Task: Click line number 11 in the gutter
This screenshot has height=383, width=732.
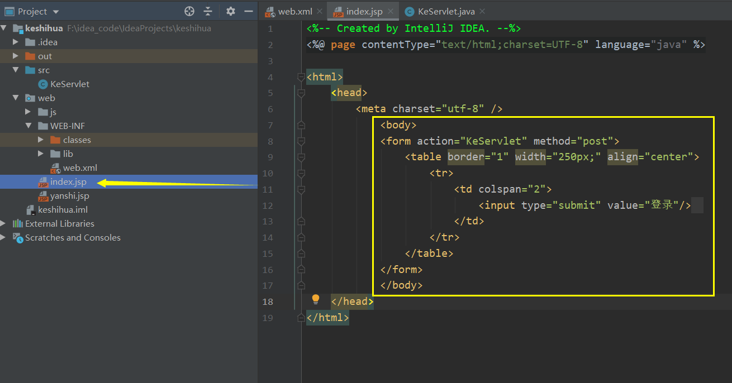Action: click(268, 189)
